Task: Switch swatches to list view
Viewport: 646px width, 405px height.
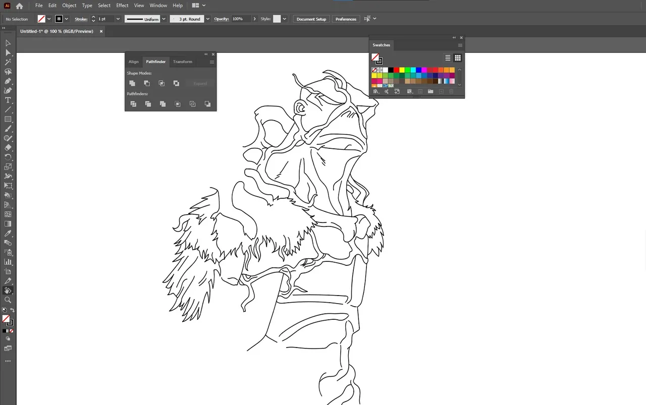Action: [x=448, y=58]
